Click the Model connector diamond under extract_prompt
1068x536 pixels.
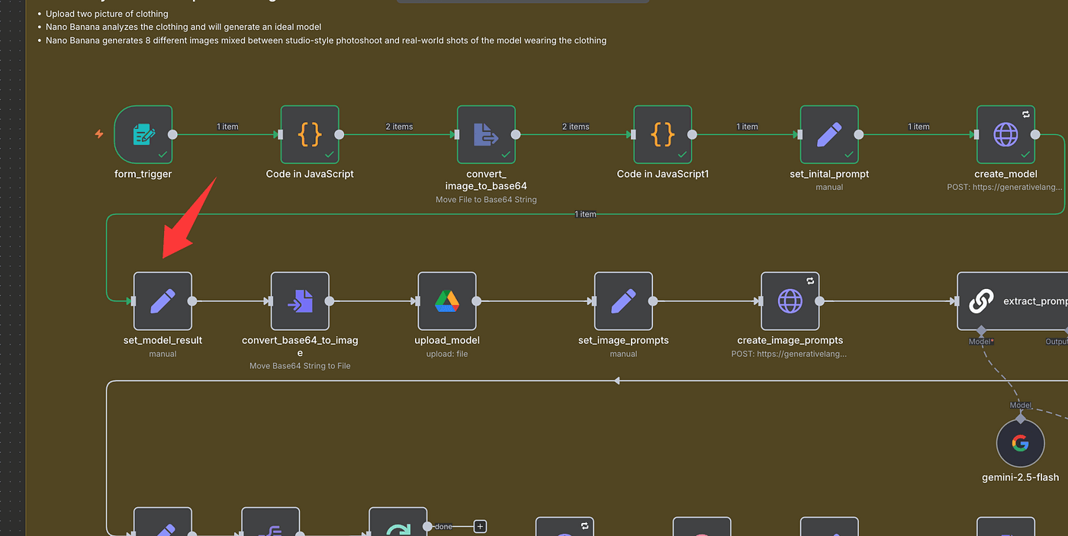pos(981,331)
